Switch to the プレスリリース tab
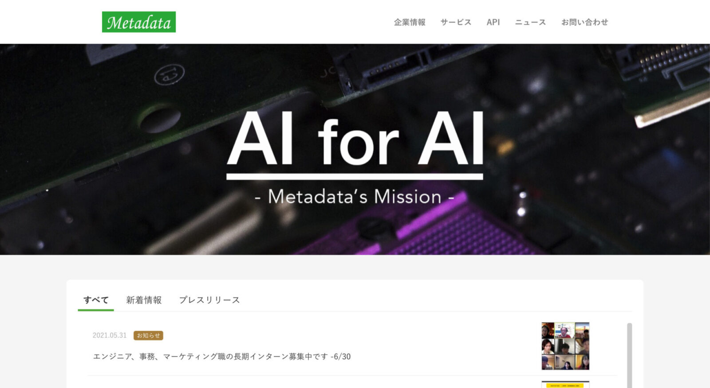The height and width of the screenshot is (388, 710). click(x=209, y=300)
